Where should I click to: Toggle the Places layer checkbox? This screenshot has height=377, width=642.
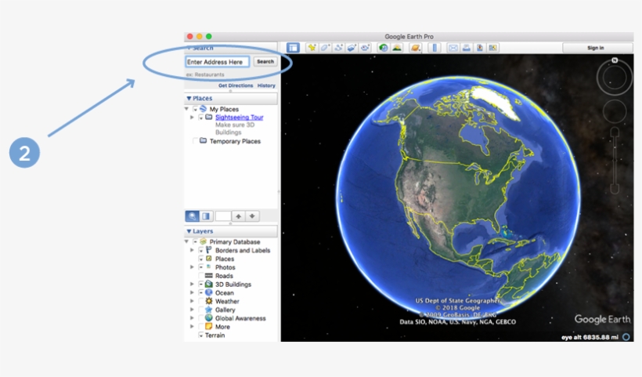(x=200, y=259)
